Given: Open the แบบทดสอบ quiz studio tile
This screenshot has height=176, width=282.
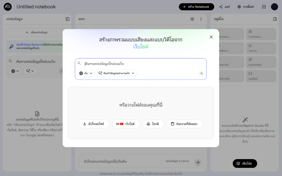Looking at the screenshot, I should pos(261,62).
